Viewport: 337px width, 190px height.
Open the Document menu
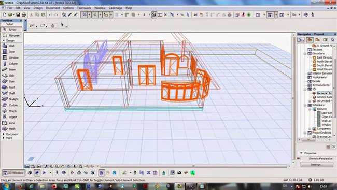tap(53, 8)
